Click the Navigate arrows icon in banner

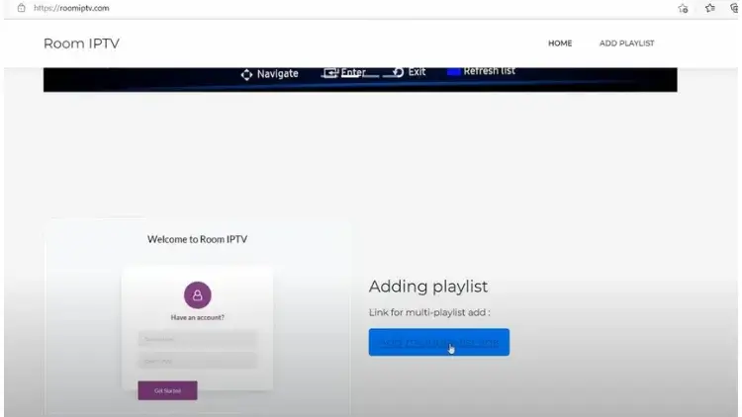coord(246,75)
